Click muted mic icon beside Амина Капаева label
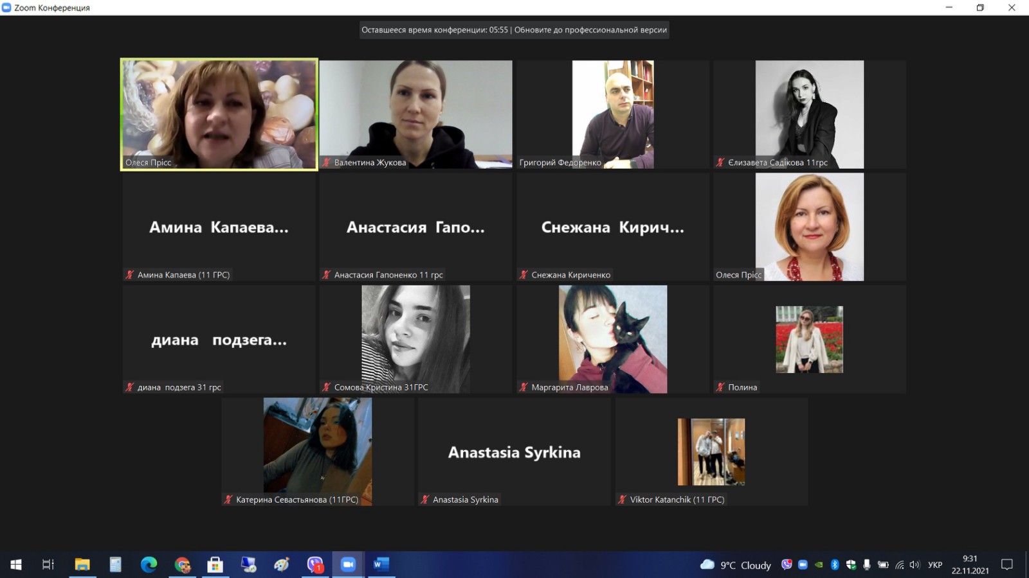 [x=130, y=275]
